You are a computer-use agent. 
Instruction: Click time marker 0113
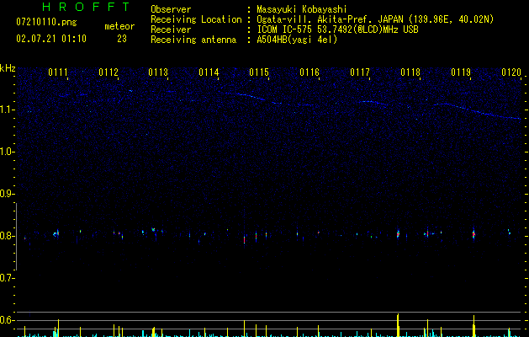coord(158,72)
